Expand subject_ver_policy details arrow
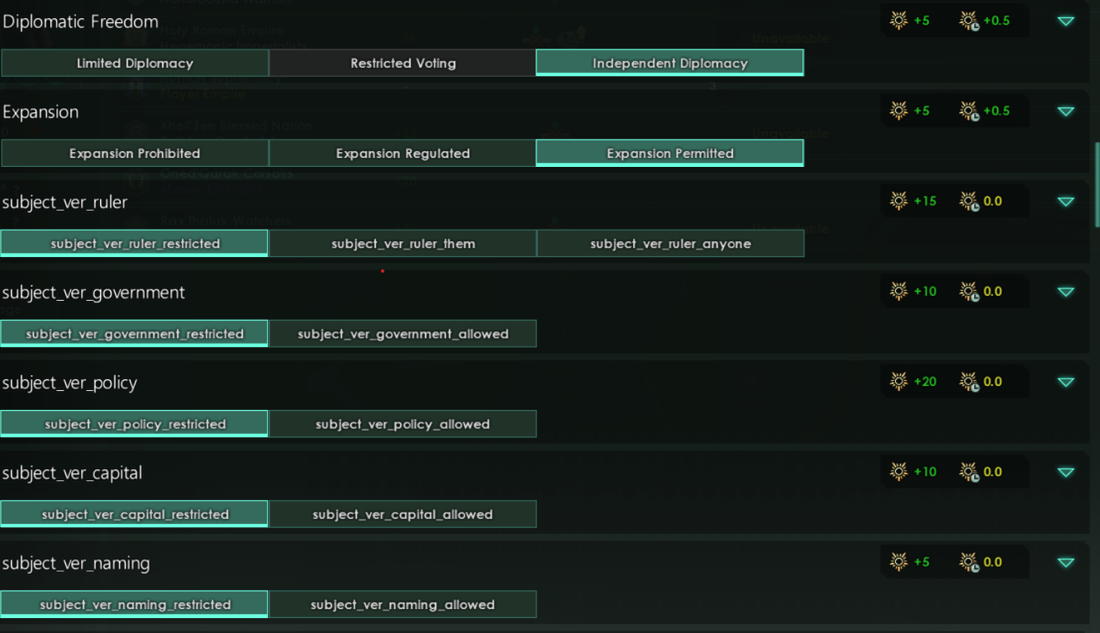 (1066, 382)
